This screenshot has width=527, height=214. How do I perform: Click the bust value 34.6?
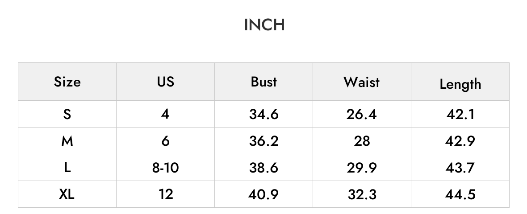coord(264,115)
